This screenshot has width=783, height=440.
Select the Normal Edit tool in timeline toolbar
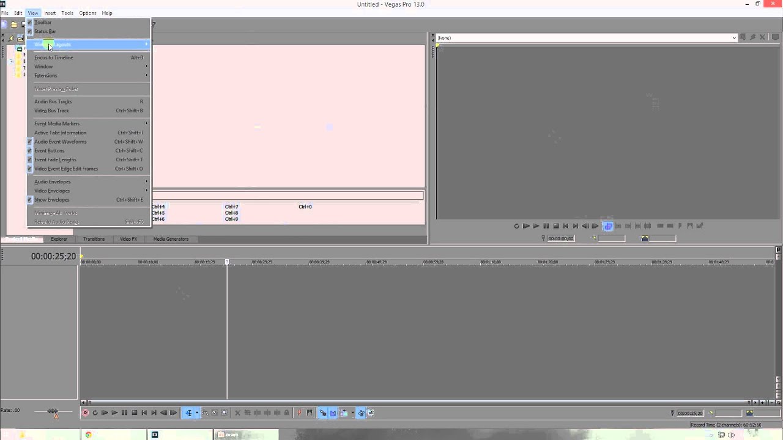(189, 413)
